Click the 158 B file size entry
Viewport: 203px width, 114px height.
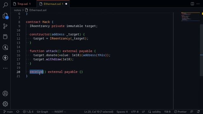pyautogui.click(x=167, y=112)
